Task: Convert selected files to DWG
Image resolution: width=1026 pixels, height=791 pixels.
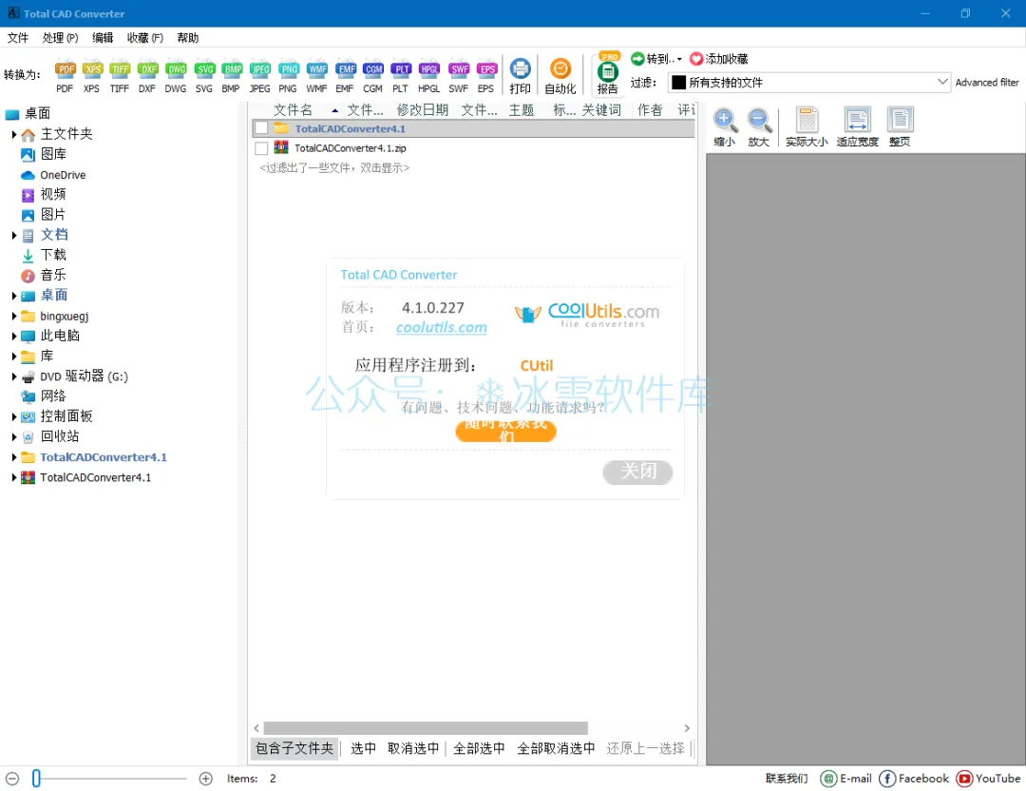Action: (176, 76)
